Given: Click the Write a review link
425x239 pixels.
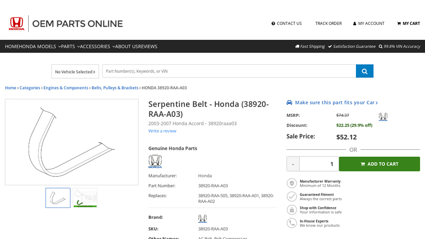Looking at the screenshot, I should pyautogui.click(x=162, y=131).
